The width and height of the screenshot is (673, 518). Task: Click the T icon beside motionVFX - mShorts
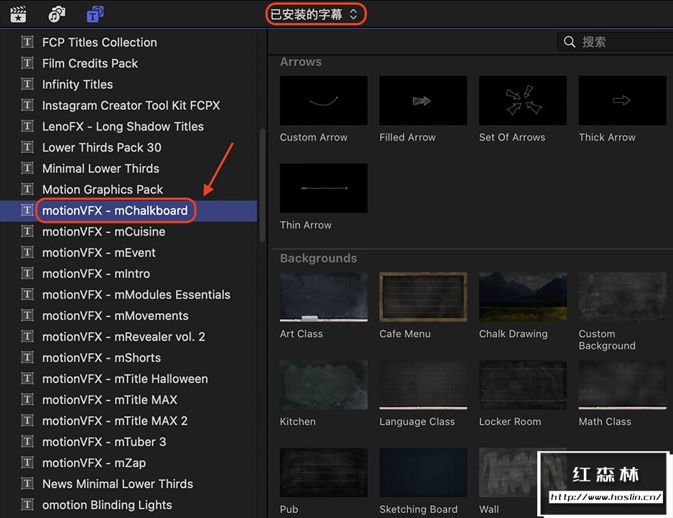coord(27,358)
